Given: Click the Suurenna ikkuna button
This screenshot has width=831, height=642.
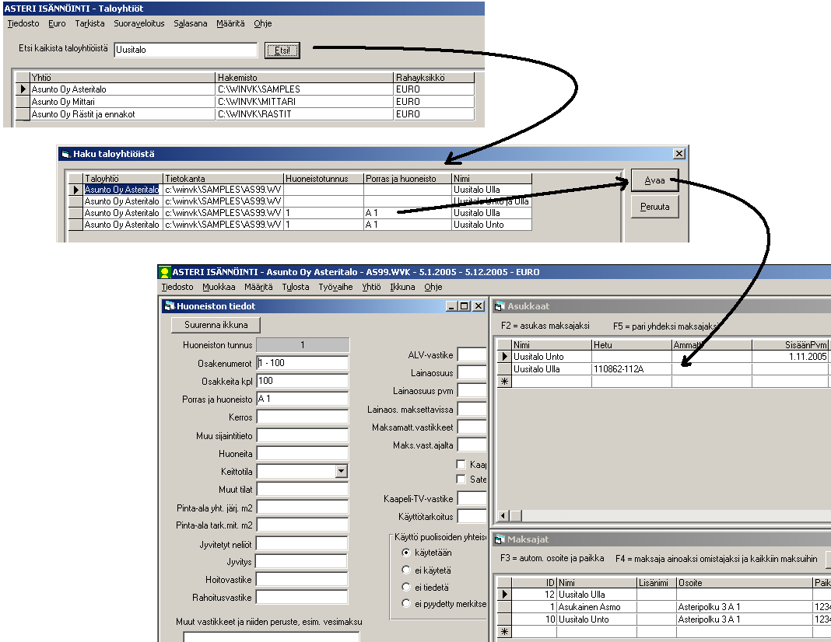Looking at the screenshot, I should pos(216,325).
